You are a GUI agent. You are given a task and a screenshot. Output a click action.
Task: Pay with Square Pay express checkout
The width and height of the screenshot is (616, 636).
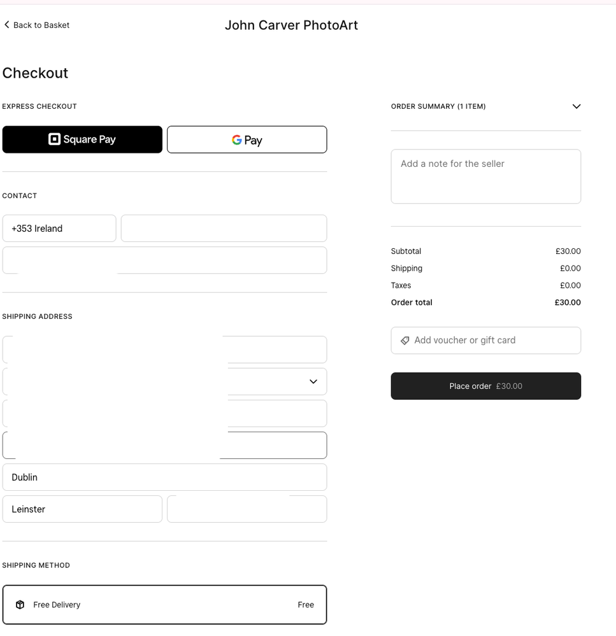click(82, 139)
